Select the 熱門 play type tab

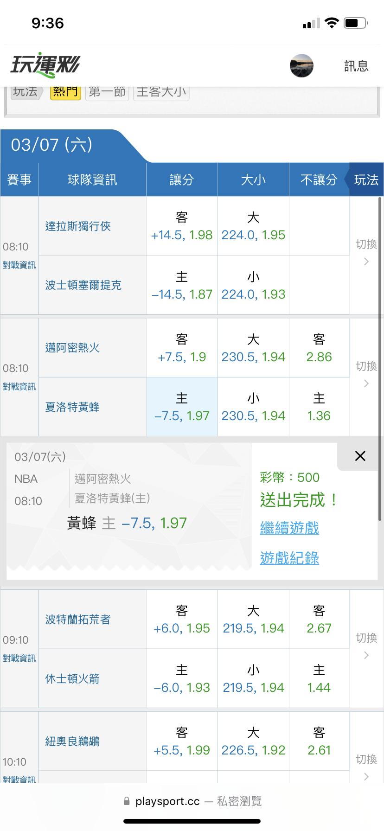tap(65, 92)
